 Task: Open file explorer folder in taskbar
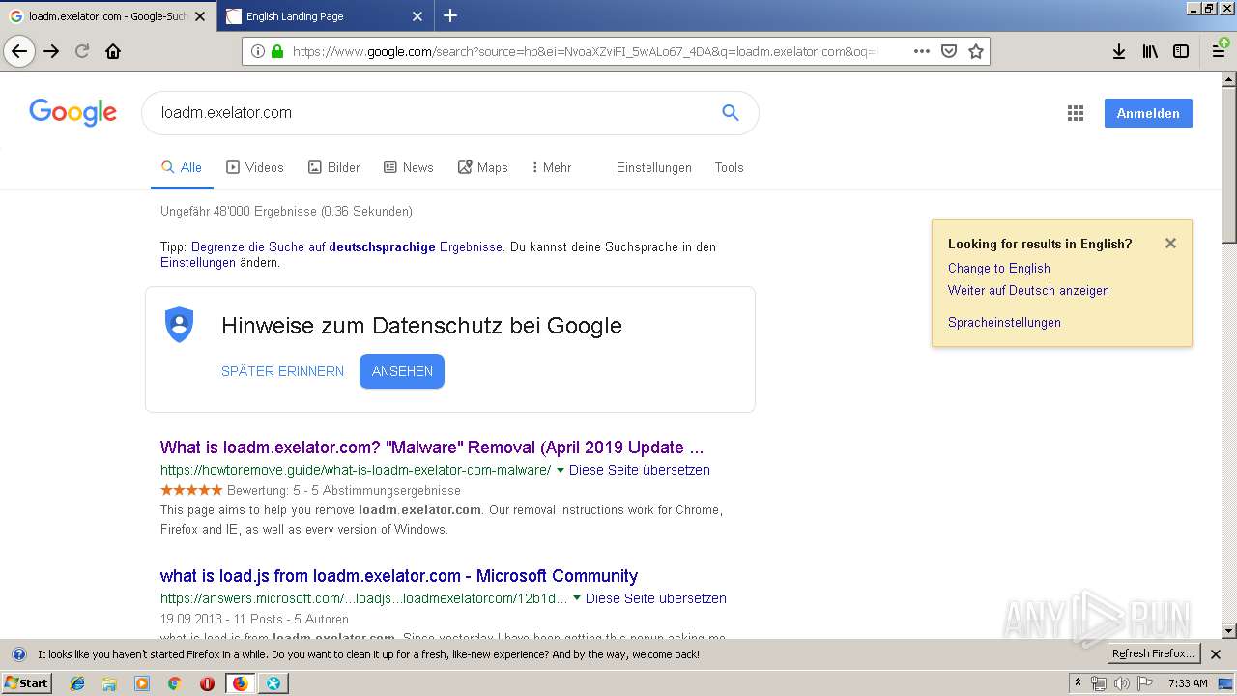coord(109,683)
